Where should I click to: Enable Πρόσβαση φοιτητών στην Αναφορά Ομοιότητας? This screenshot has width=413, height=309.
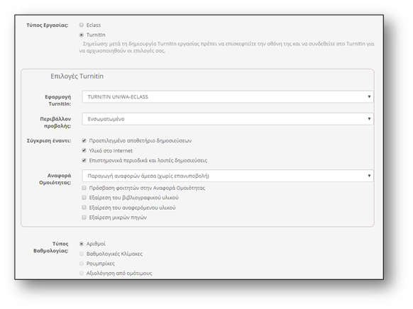click(x=84, y=188)
